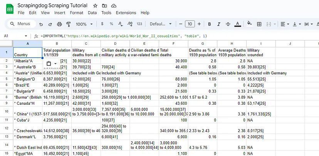Click the font size input field
Viewport: 319px width, 156px height.
(x=190, y=24)
